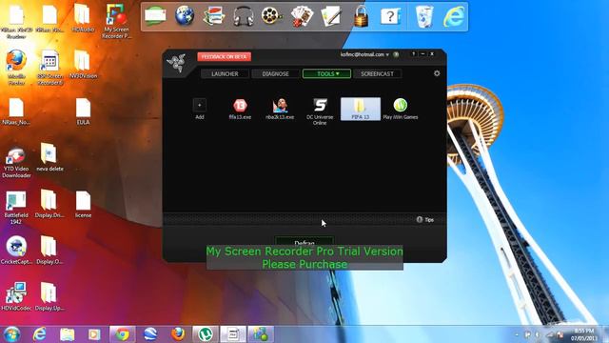
Task: Open the Game Booster settings gear
Action: point(437,73)
